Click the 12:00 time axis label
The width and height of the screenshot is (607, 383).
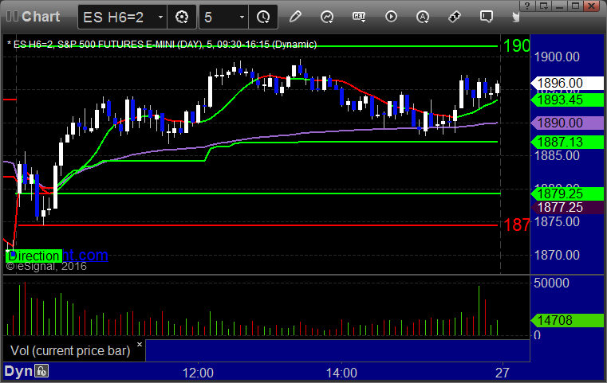[x=198, y=373]
